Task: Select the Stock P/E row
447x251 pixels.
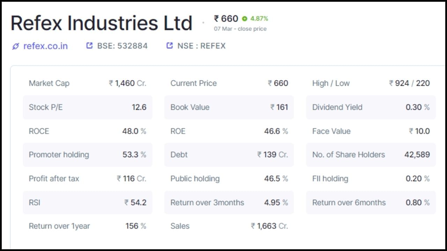Action: point(87,107)
